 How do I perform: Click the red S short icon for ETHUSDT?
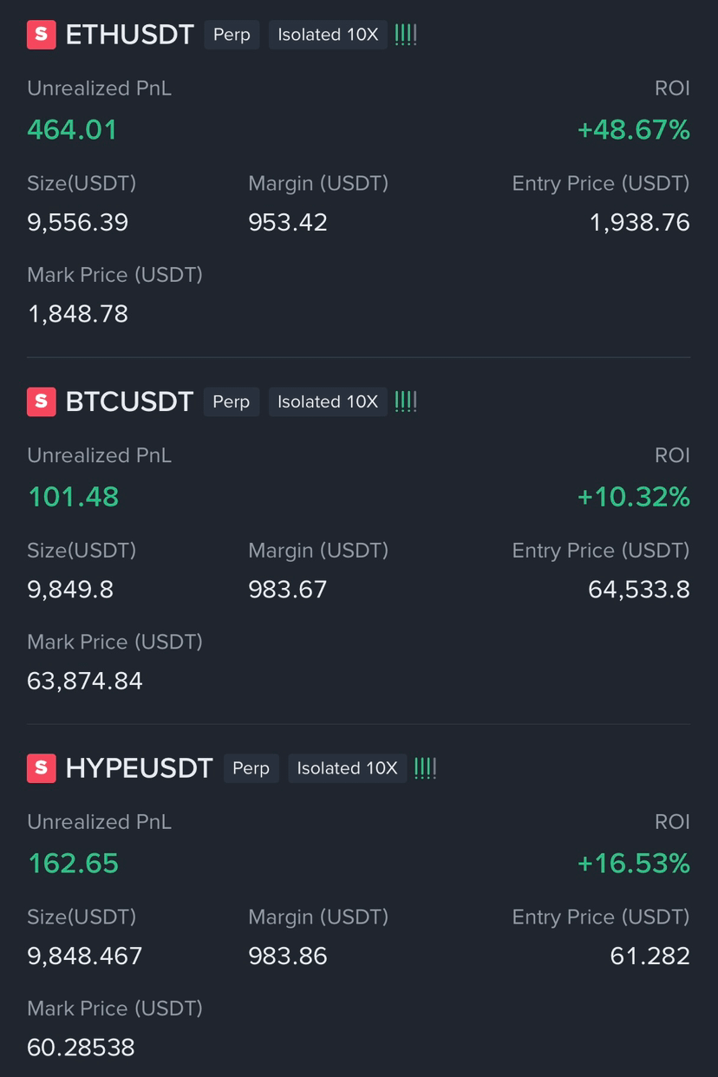(42, 35)
